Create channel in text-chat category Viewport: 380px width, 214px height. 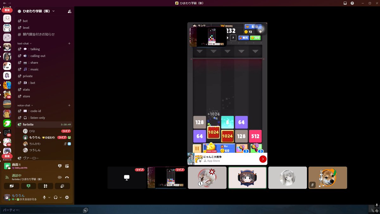(69, 43)
